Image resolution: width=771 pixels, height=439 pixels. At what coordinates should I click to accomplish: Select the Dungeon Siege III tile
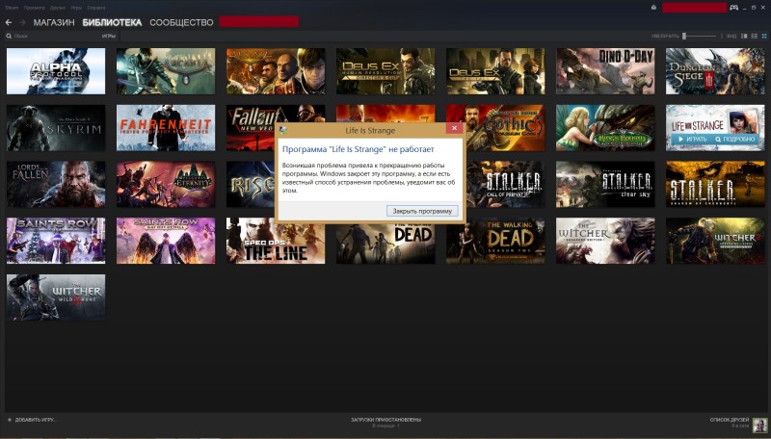coord(715,71)
